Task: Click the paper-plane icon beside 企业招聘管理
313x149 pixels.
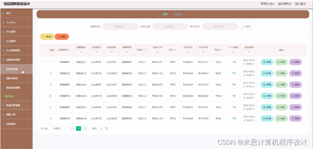Action: point(3,50)
